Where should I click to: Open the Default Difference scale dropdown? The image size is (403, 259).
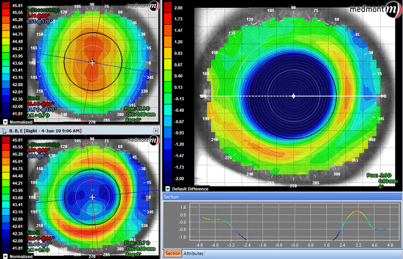168,189
